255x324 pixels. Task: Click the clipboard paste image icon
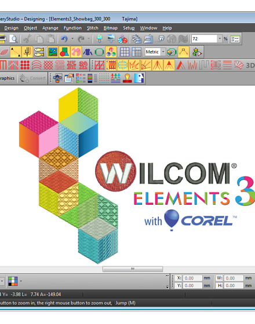69,78
